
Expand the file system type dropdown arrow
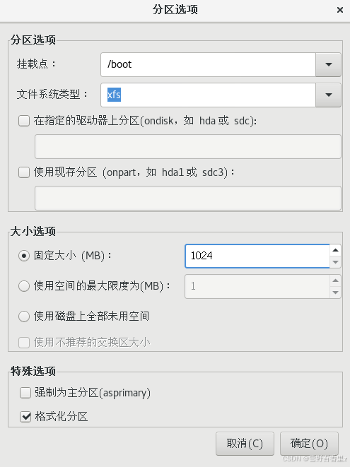(328, 95)
